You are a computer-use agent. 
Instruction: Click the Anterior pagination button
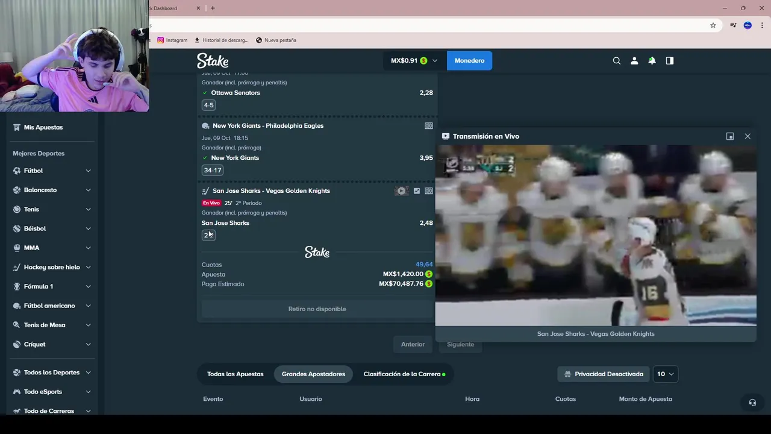pos(413,344)
